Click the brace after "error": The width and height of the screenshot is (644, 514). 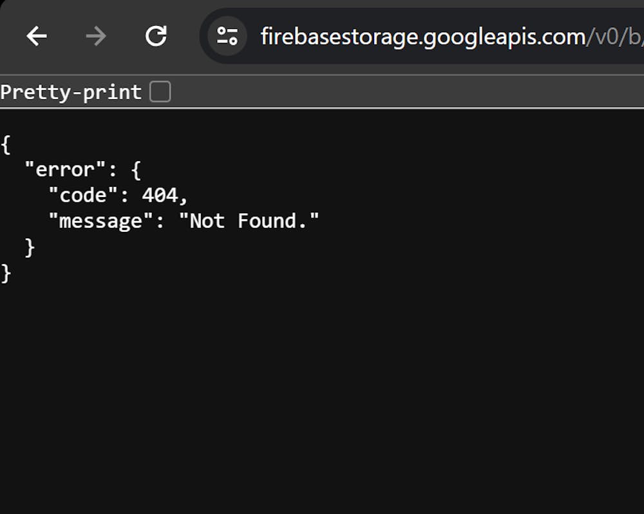[136, 170]
